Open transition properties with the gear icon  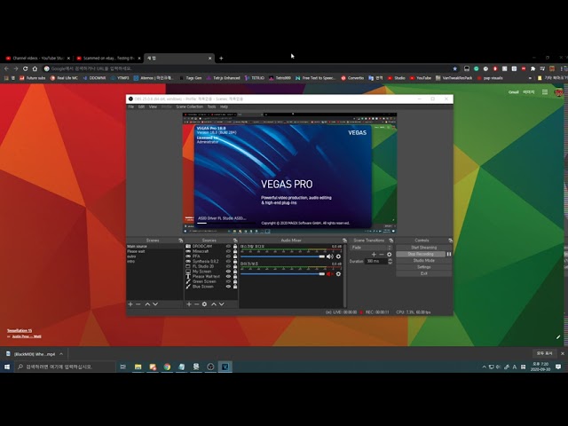(x=389, y=255)
